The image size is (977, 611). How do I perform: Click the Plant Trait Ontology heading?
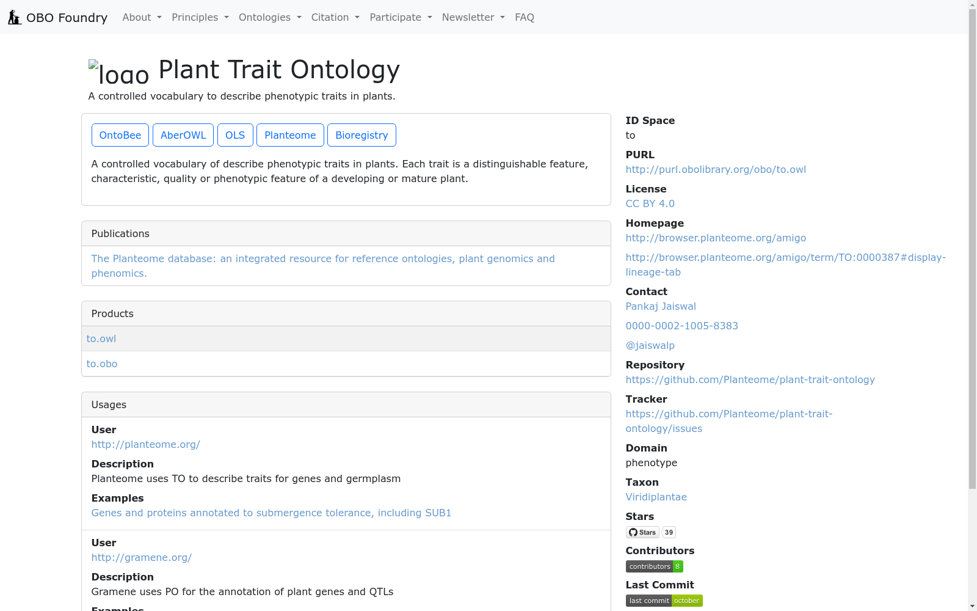[279, 70]
